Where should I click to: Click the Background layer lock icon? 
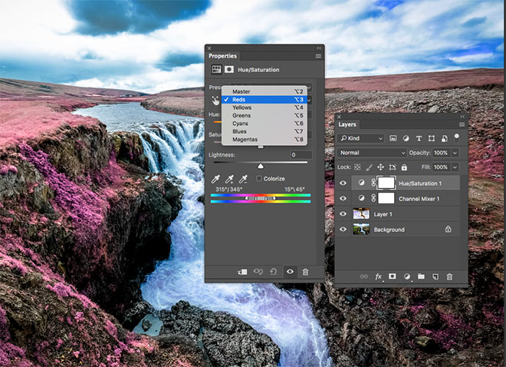(x=448, y=229)
